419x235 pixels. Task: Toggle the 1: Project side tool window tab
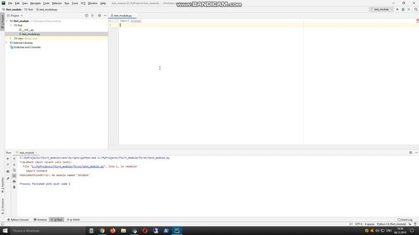point(3,22)
